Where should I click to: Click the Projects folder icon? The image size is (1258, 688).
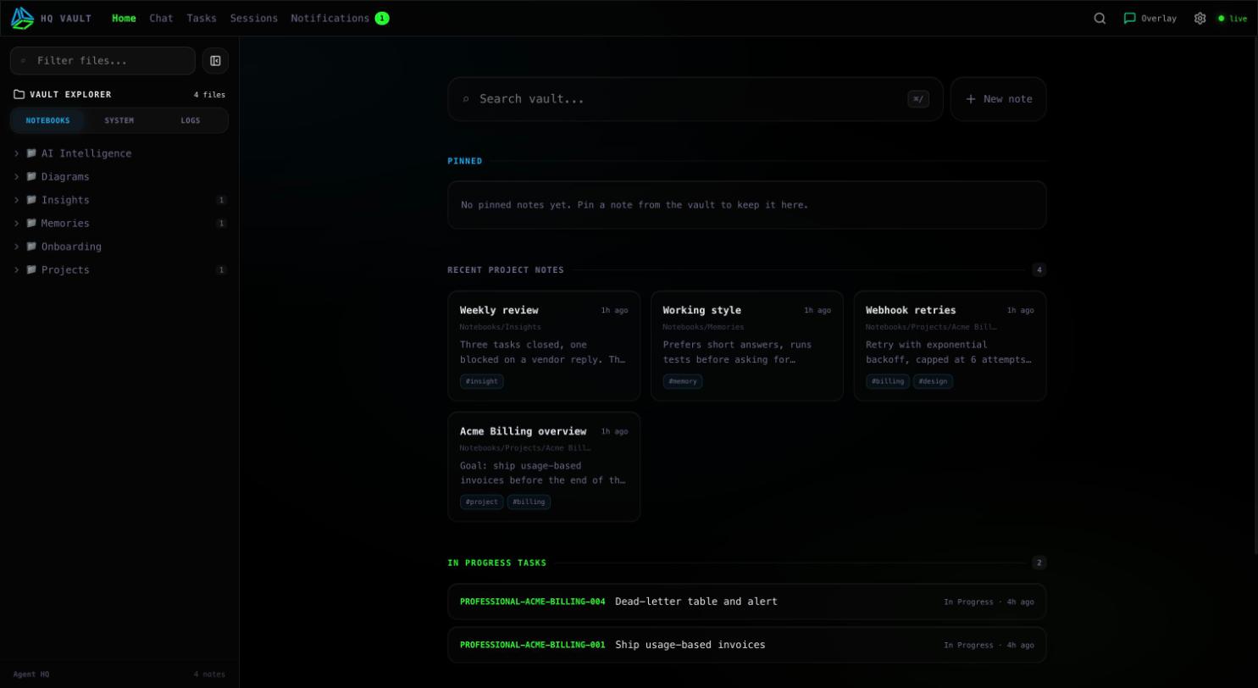point(31,269)
